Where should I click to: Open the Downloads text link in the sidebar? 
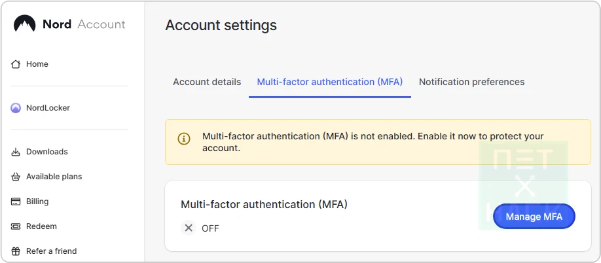point(47,152)
